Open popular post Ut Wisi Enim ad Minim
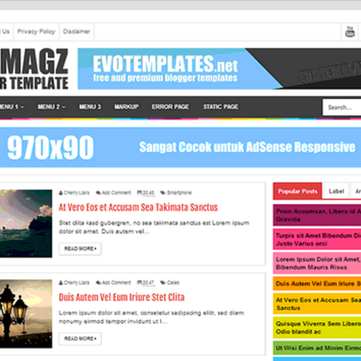Image resolution: width=361 pixels, height=361 pixels. coord(317,348)
